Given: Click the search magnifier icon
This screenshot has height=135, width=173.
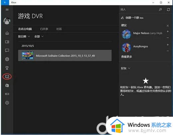Looking at the screenshot, I should pos(160,10).
